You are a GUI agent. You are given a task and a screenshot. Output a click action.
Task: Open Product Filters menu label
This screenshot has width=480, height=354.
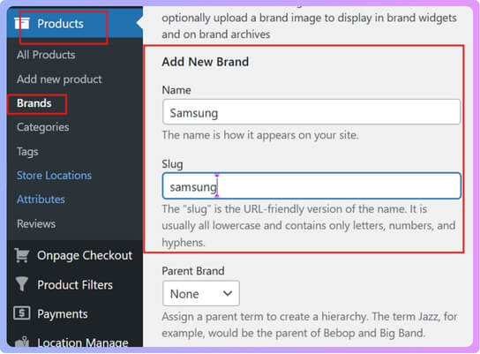click(75, 285)
